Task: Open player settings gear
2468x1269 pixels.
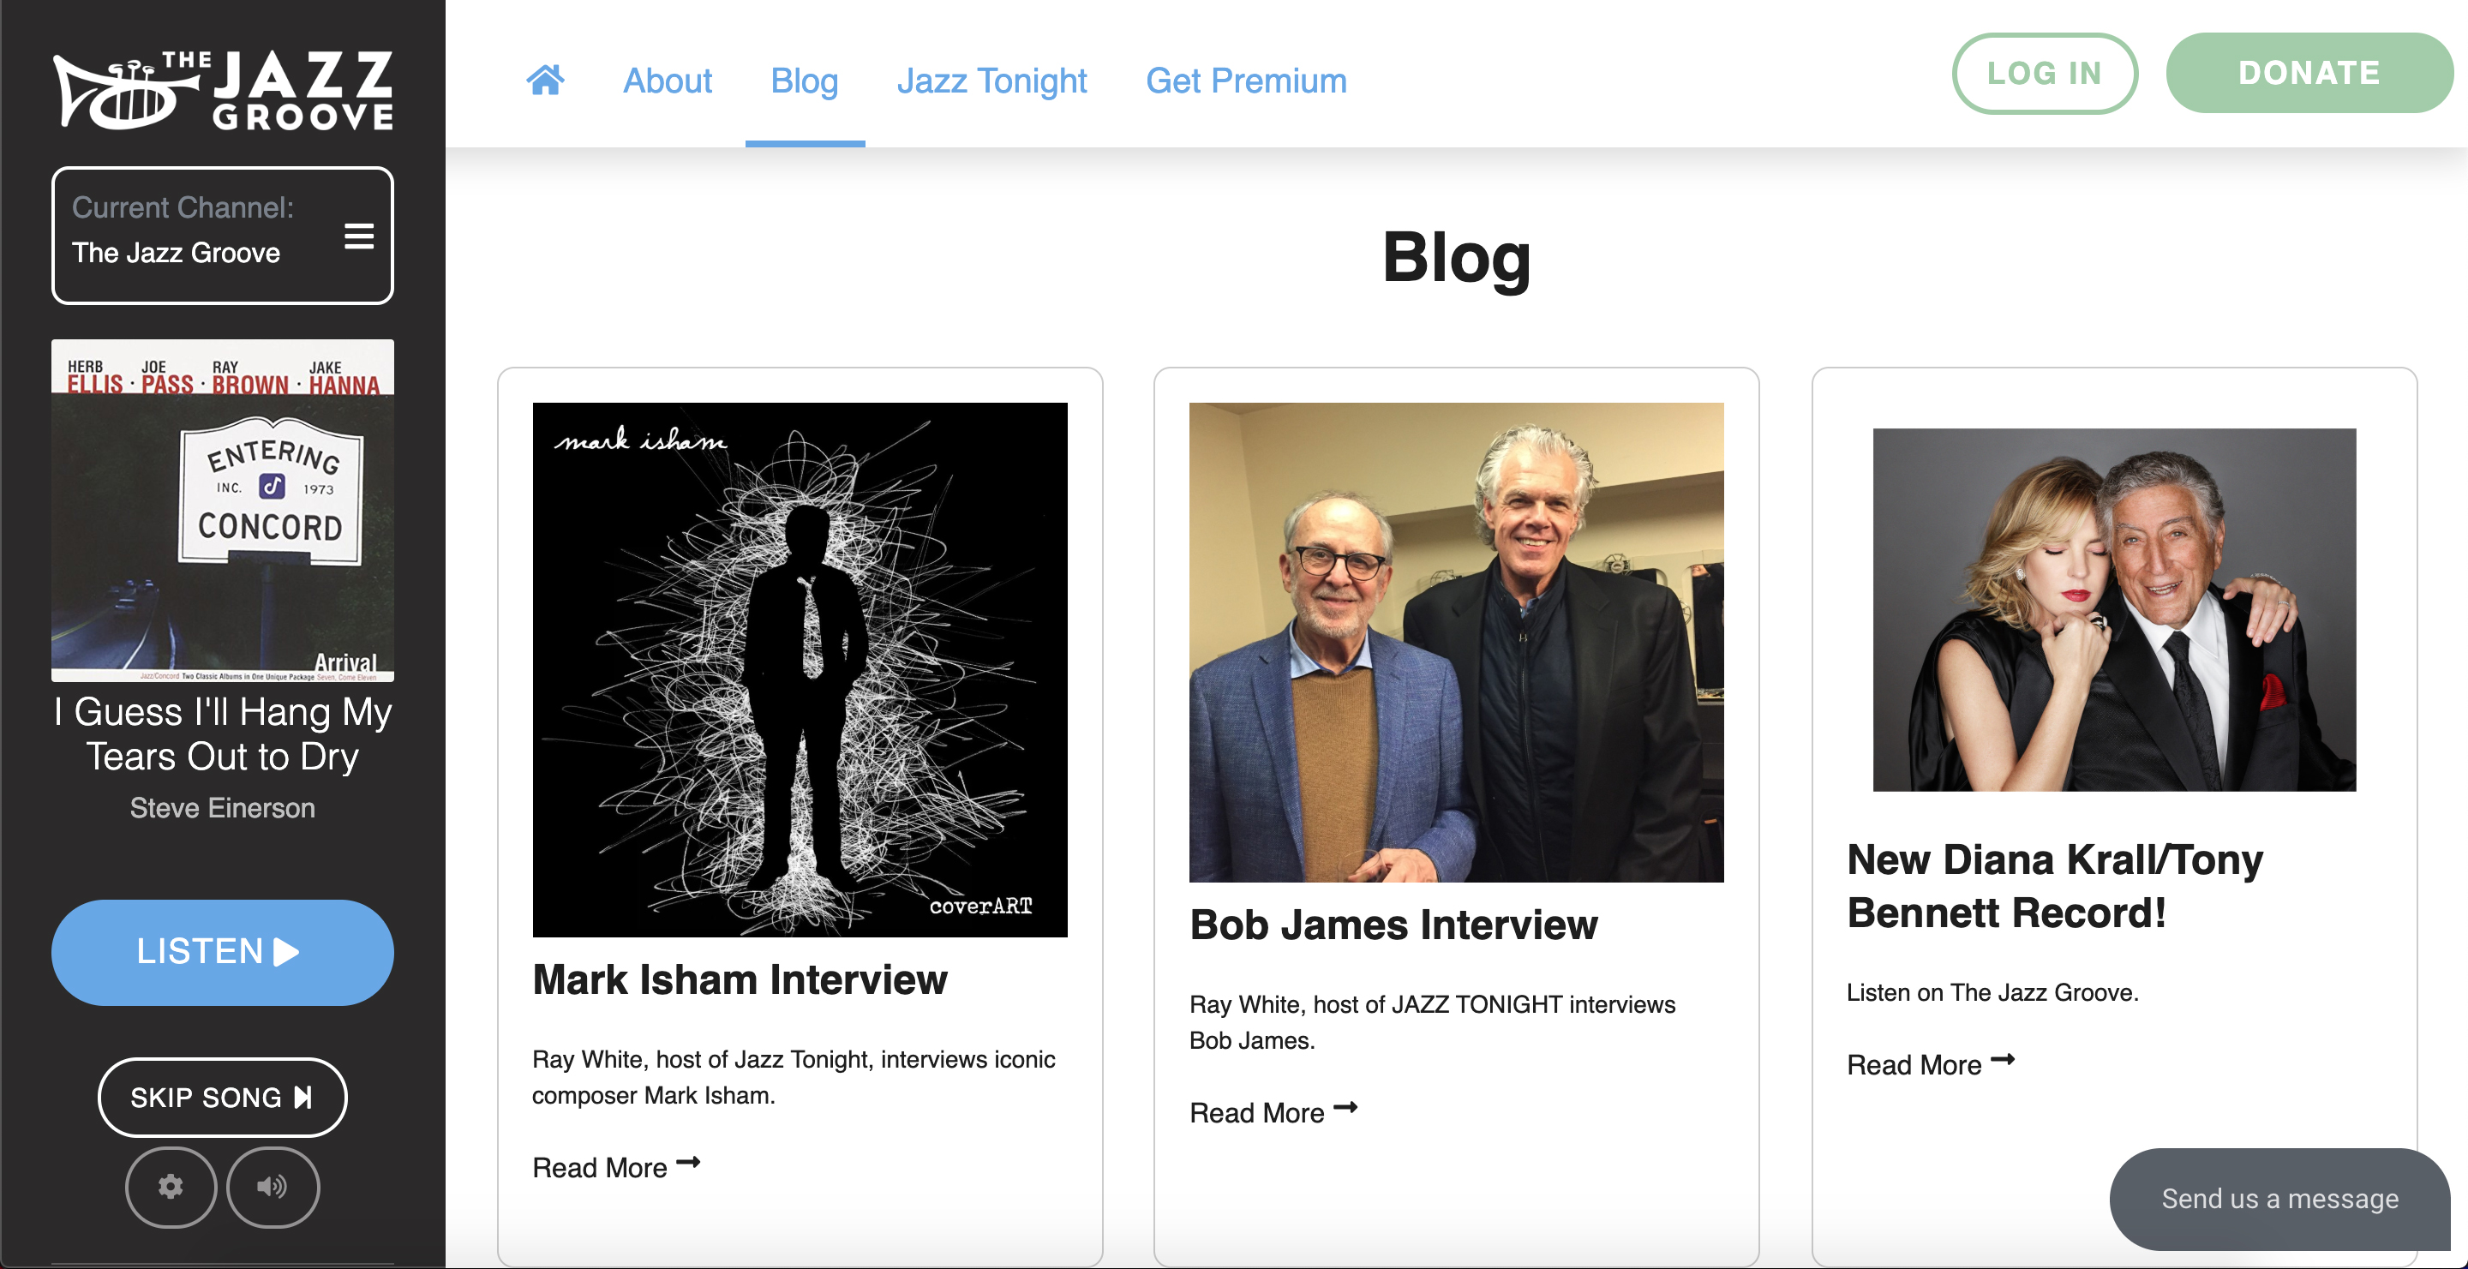Action: click(x=171, y=1187)
